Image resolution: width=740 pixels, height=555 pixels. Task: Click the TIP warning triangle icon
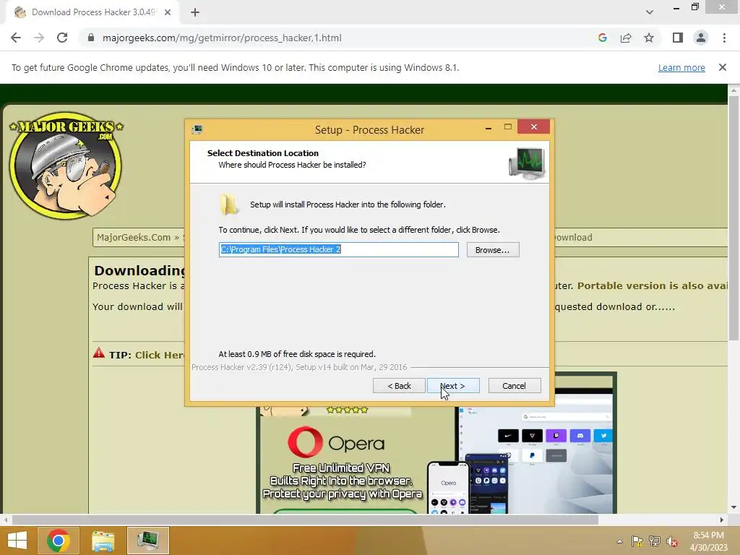(x=98, y=353)
